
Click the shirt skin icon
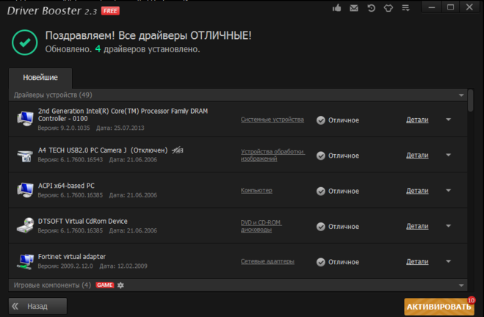(389, 8)
